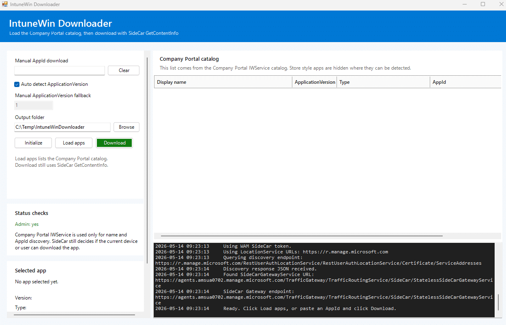The image size is (506, 325).
Task: Click 'No app selected yet.' text
Action: coord(36,282)
